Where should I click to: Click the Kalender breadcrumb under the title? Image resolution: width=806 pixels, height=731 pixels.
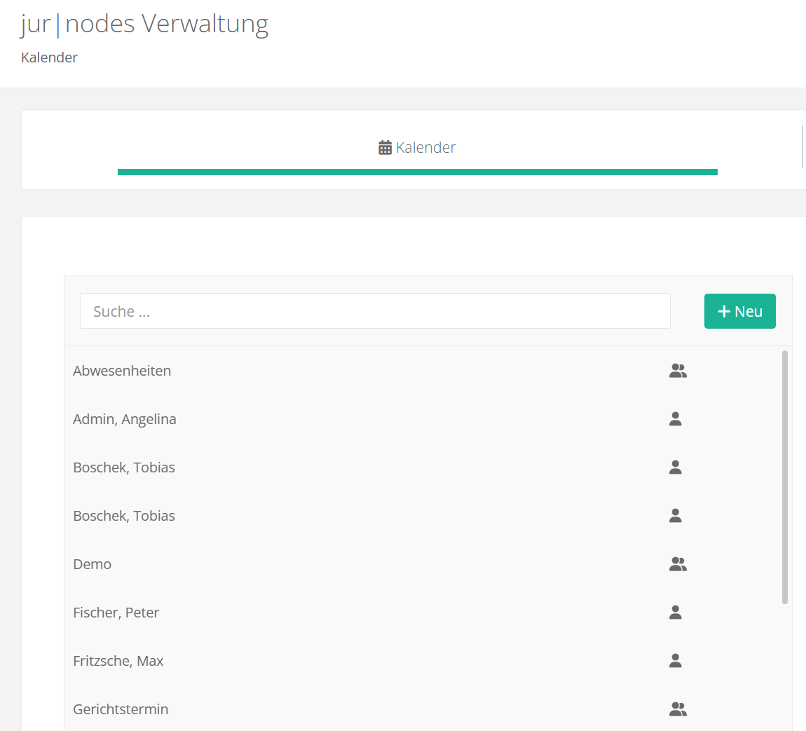pos(49,57)
